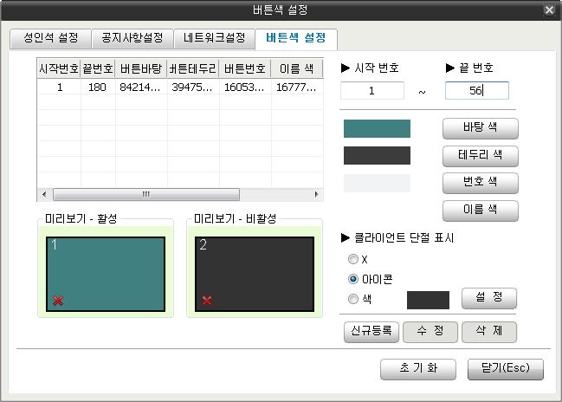Screen dimensions: 562x402
Task: Click the dark swatch next to 색 option
Action: click(428, 300)
